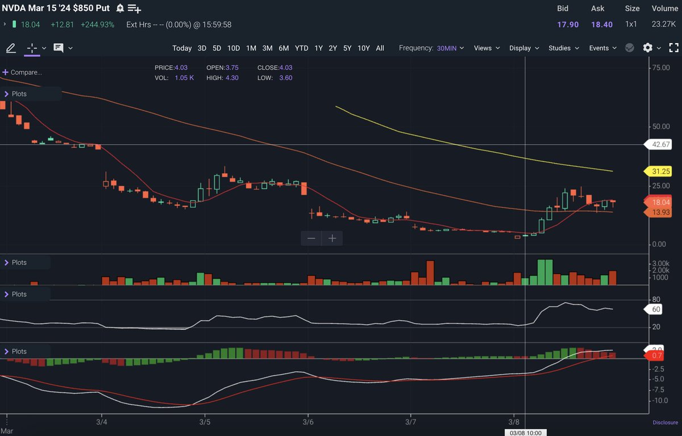This screenshot has width=682, height=436.
Task: Click the chart notes comment icon
Action: pyautogui.click(x=59, y=48)
